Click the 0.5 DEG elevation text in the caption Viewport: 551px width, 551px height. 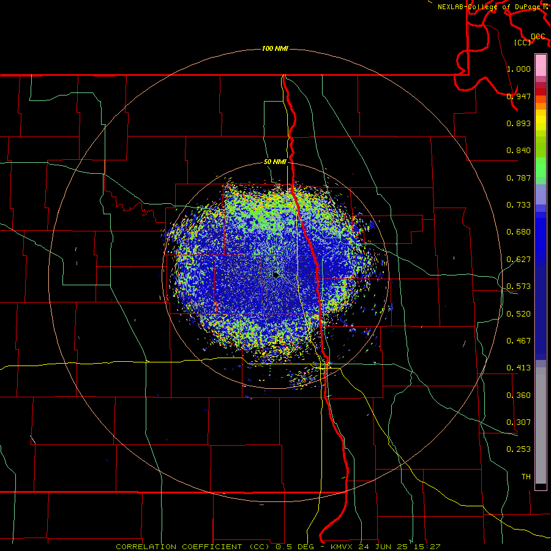(x=294, y=547)
